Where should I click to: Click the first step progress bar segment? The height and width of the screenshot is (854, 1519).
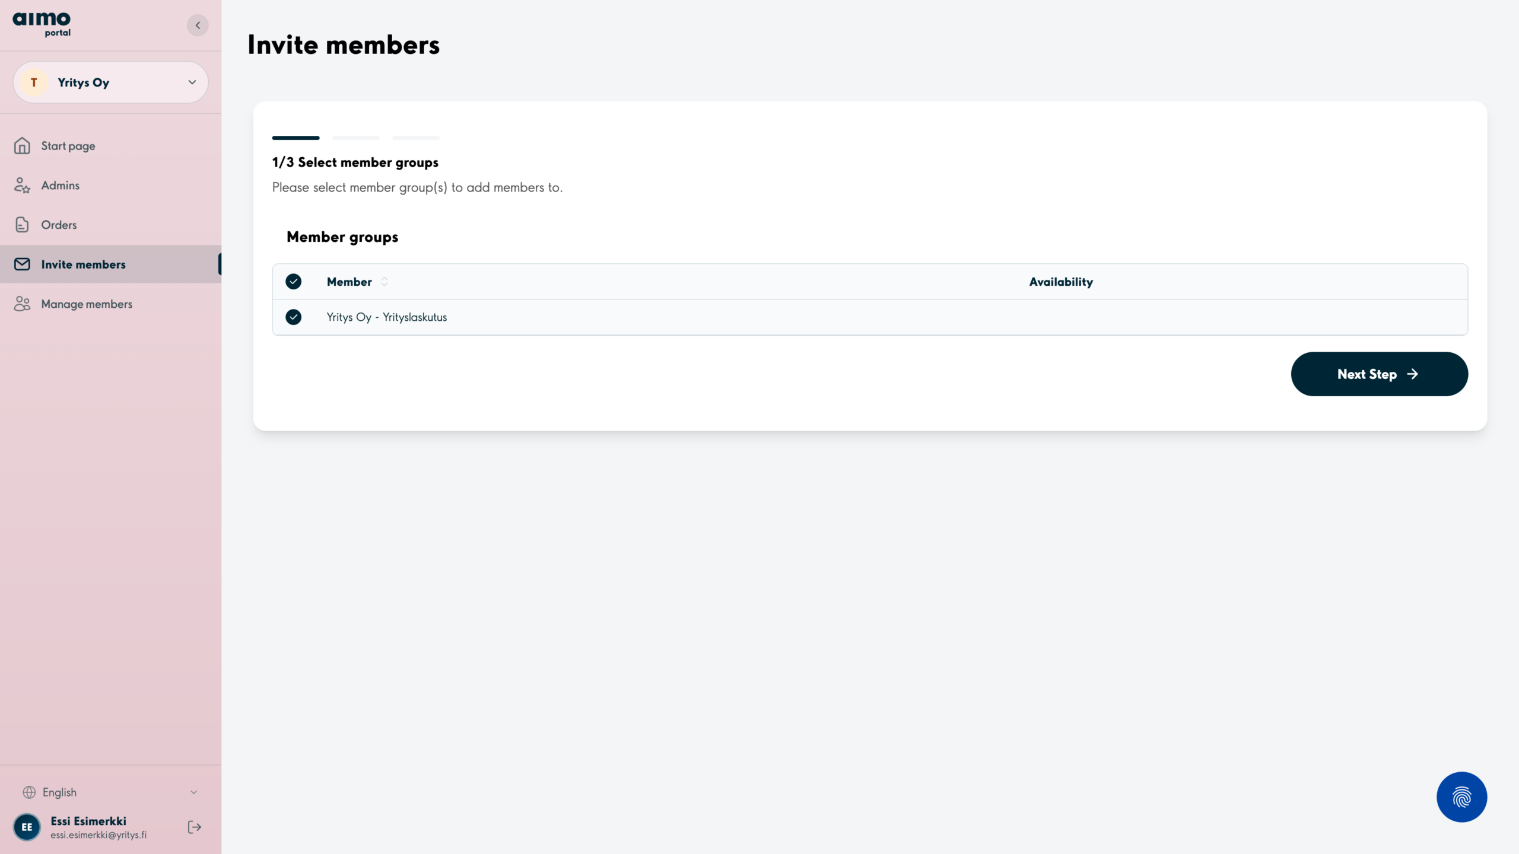coord(295,138)
